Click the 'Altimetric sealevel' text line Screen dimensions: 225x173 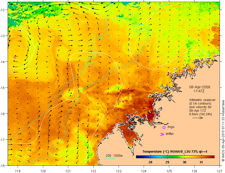[x=202, y=100]
